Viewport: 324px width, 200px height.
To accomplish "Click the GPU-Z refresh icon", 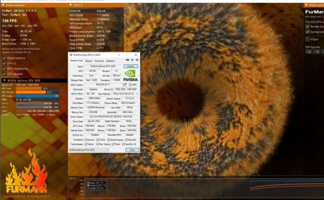I will [132, 60].
